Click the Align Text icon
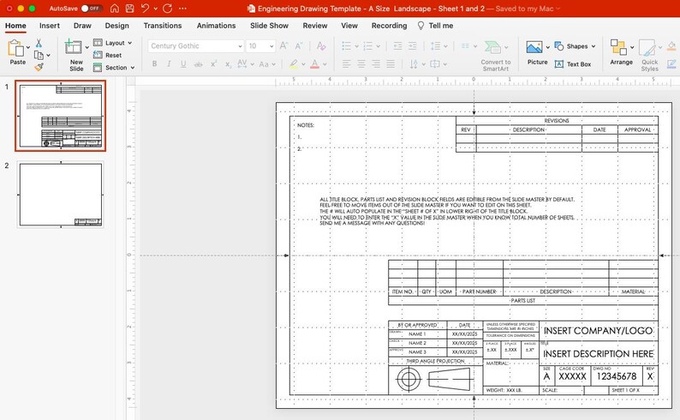 [x=434, y=63]
